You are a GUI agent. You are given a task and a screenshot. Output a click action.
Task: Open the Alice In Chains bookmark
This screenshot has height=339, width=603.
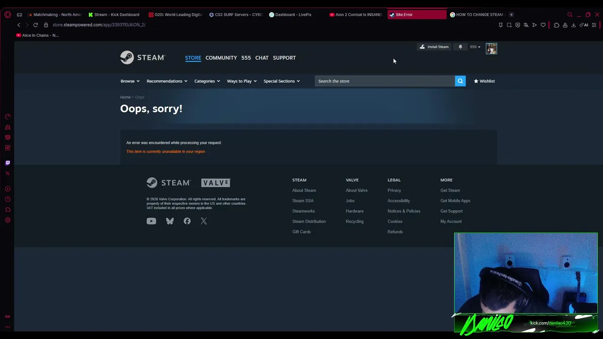coord(37,35)
